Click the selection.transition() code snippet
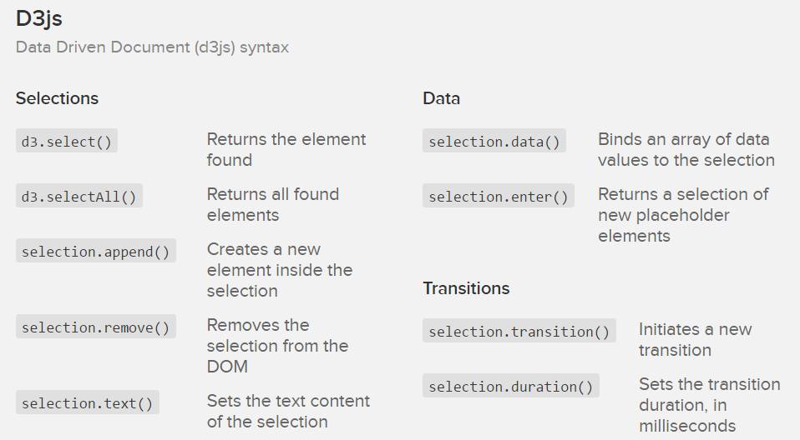 pos(519,332)
